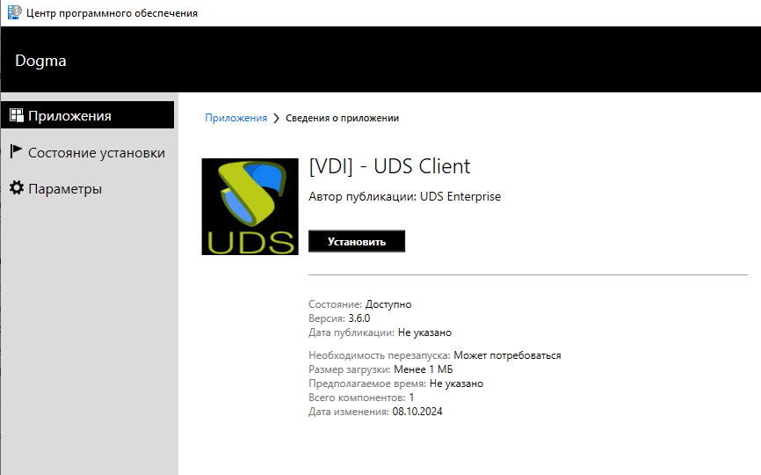
Task: Go back via Приложения breadcrumb link
Action: pyautogui.click(x=236, y=118)
